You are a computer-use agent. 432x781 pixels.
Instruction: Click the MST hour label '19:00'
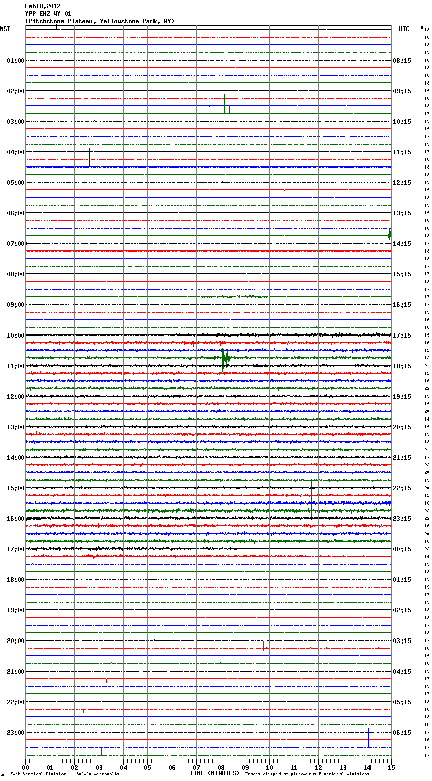point(16,610)
